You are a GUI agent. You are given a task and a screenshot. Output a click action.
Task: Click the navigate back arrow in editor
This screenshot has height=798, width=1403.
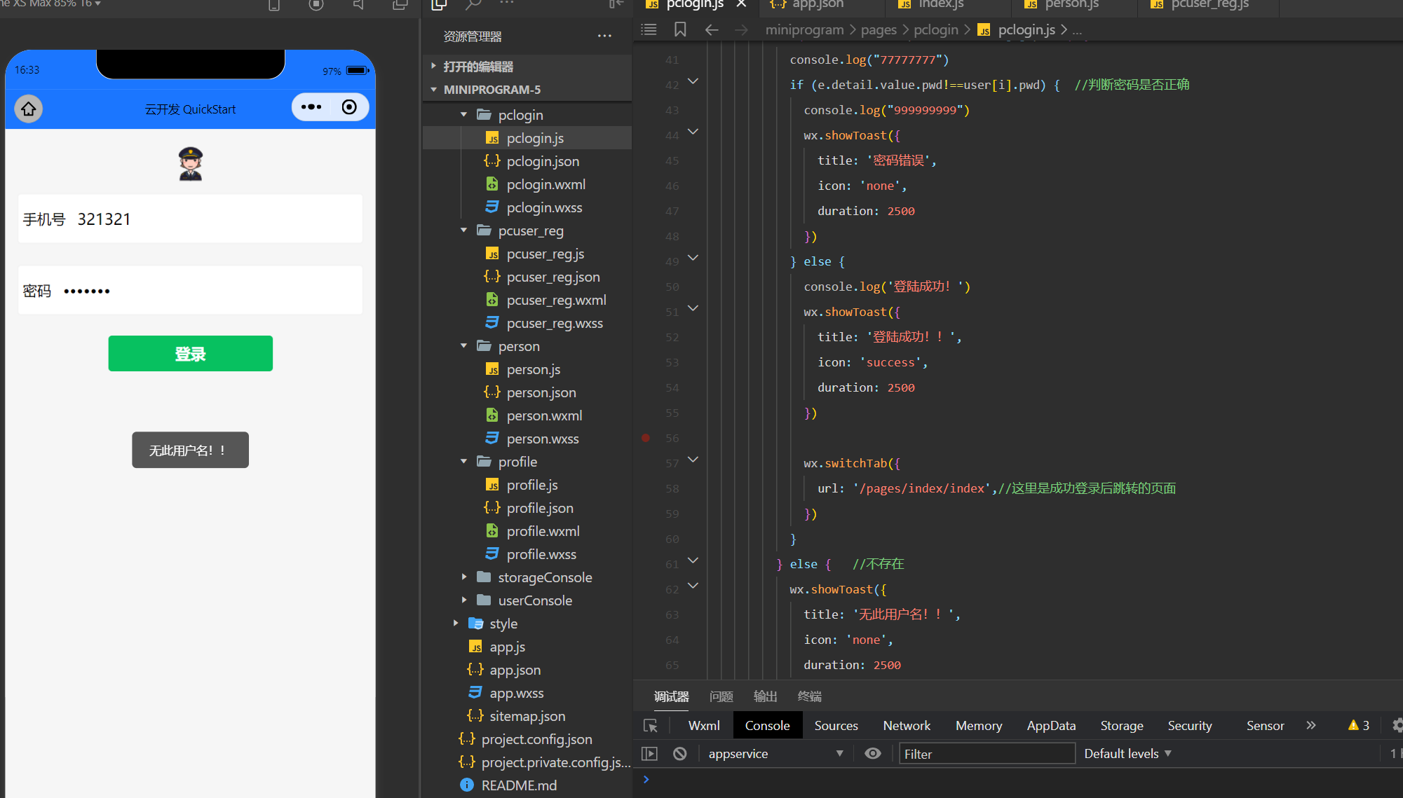point(712,29)
